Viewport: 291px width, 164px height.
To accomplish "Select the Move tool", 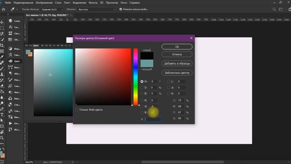I will 2,22.
